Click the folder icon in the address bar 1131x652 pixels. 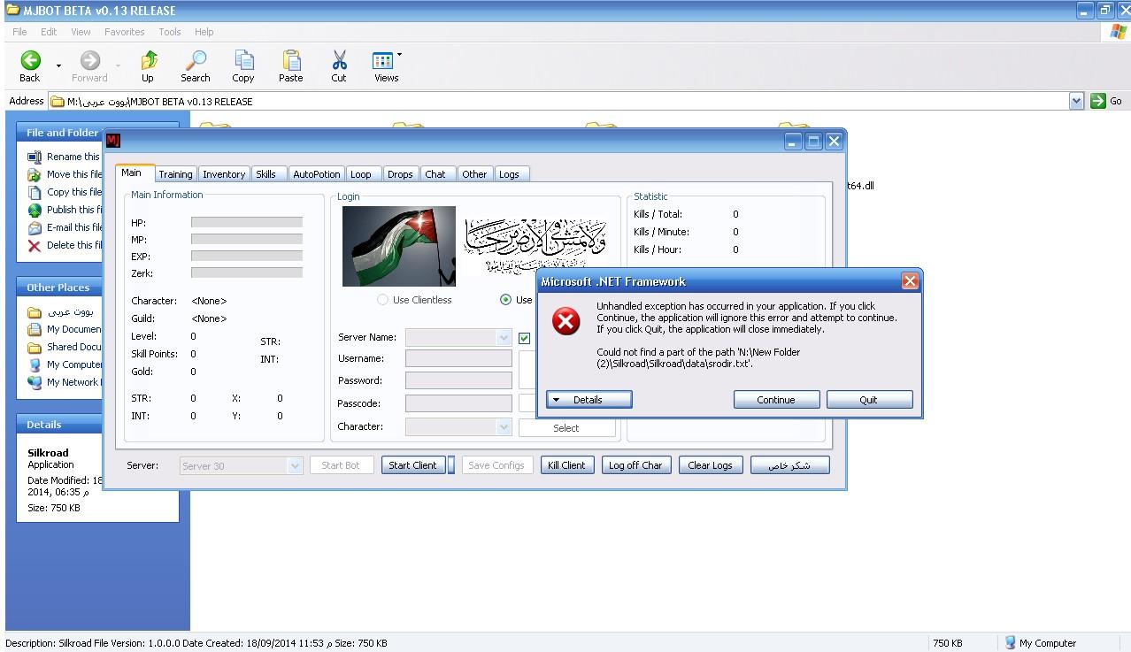pyautogui.click(x=58, y=101)
